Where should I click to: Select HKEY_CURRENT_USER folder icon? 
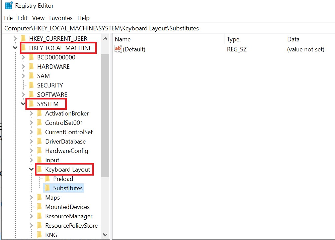point(23,38)
